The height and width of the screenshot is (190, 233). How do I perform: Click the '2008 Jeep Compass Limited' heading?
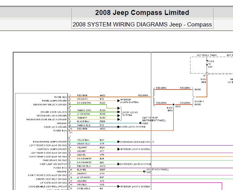click(142, 13)
